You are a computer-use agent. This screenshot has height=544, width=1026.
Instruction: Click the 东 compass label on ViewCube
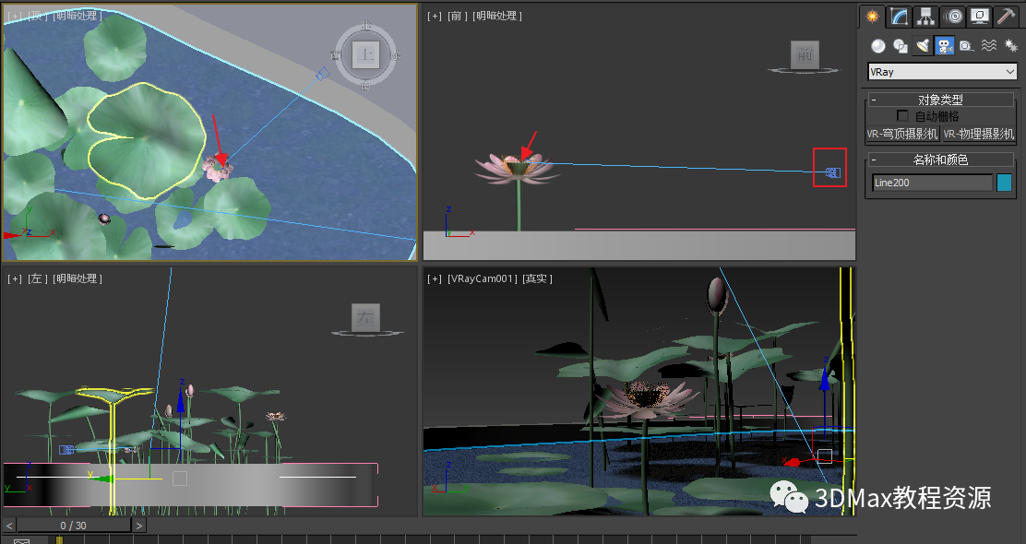[x=395, y=55]
